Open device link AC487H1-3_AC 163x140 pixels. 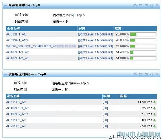18,108
